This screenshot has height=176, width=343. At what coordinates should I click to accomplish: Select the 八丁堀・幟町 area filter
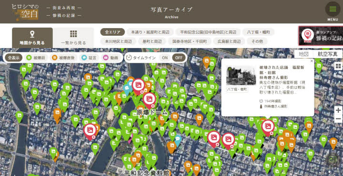click(258, 32)
